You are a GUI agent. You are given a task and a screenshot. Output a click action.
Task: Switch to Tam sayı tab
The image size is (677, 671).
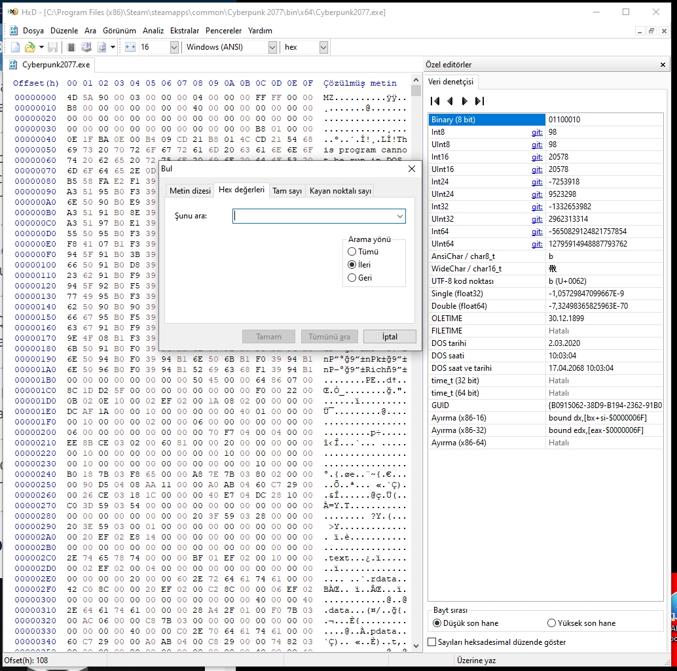(x=287, y=190)
